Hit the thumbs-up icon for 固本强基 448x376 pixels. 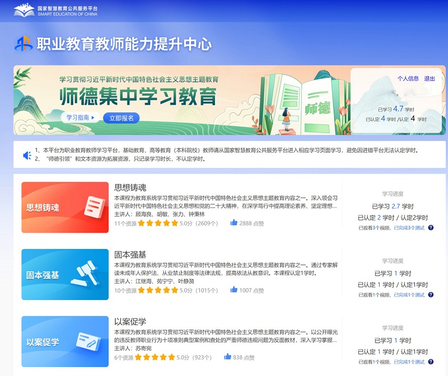pos(234,290)
